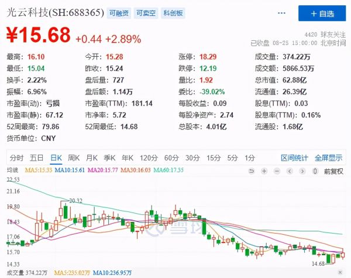Click the 4420 球友关注 follower count

pos(325,34)
